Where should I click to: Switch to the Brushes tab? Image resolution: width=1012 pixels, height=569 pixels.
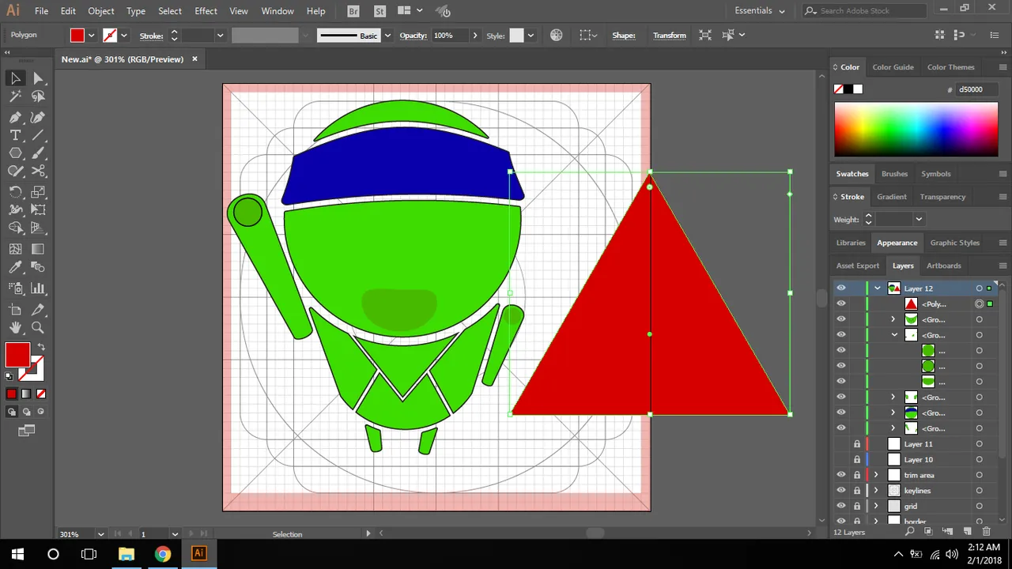tap(894, 174)
